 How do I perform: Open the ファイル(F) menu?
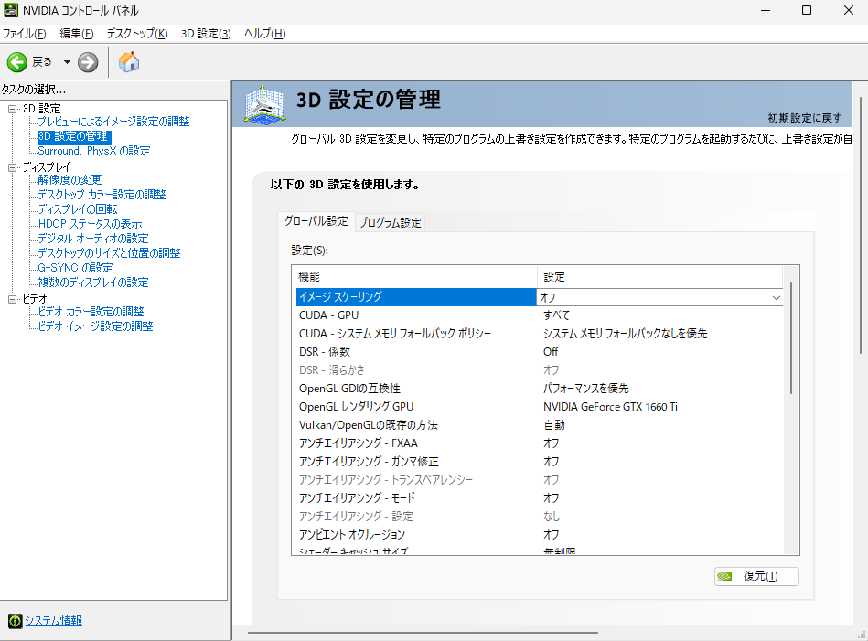(25, 34)
